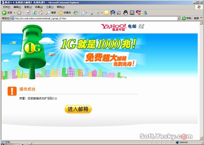
Task: Open the History icon in toolbar
Action: pos(76,13)
